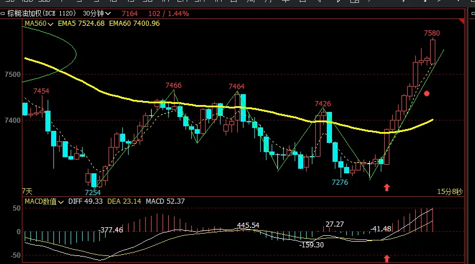Click the MACD 52.37 readout
The image size is (475, 264).
165,201
